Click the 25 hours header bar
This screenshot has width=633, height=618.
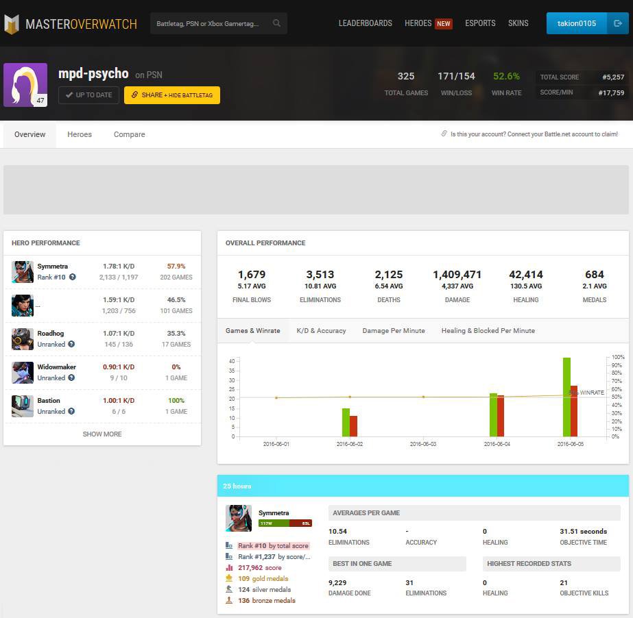422,486
